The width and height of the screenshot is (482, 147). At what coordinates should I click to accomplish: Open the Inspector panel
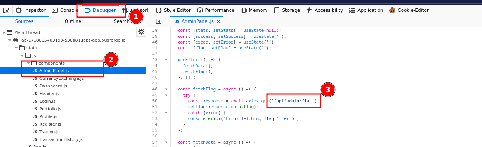coord(31,10)
